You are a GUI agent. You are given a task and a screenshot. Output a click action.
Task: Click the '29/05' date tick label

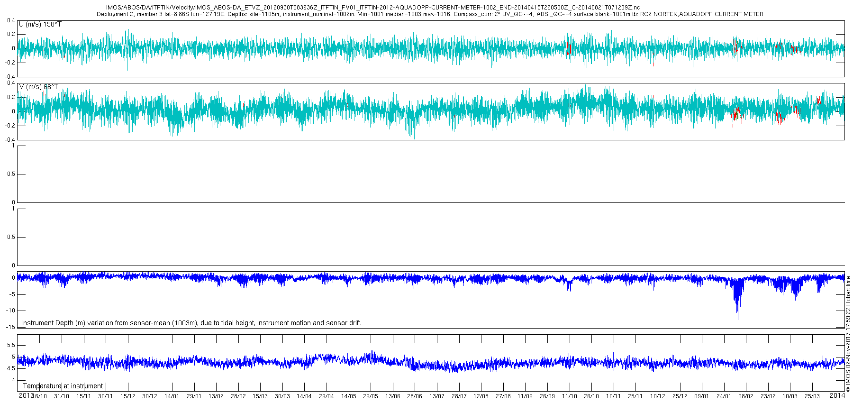370,396
